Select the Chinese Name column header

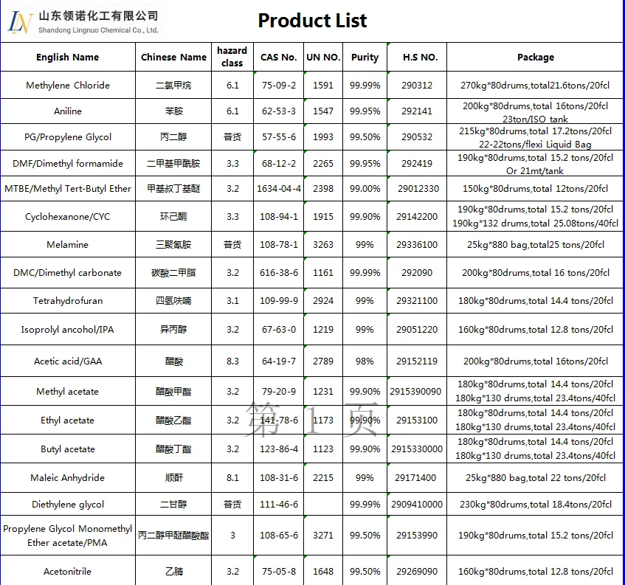pyautogui.click(x=173, y=57)
